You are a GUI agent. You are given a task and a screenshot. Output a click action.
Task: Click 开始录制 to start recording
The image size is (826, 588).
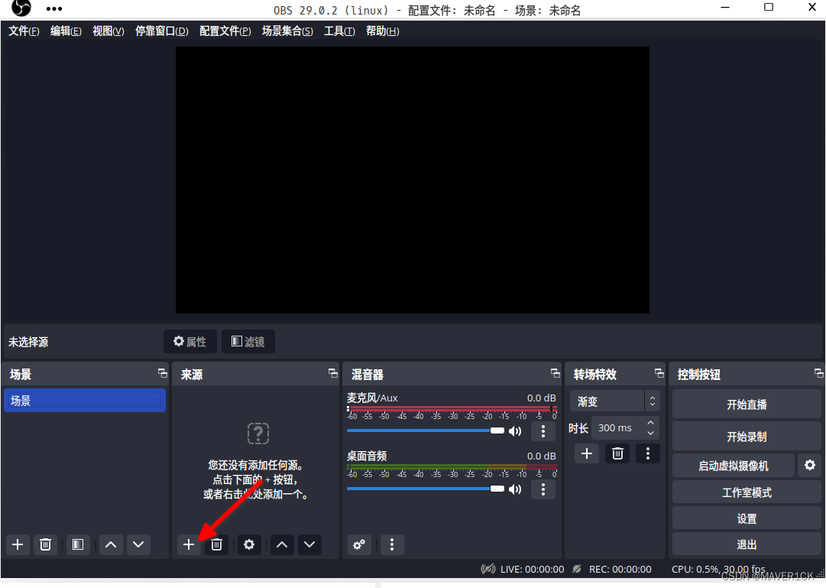pos(747,437)
